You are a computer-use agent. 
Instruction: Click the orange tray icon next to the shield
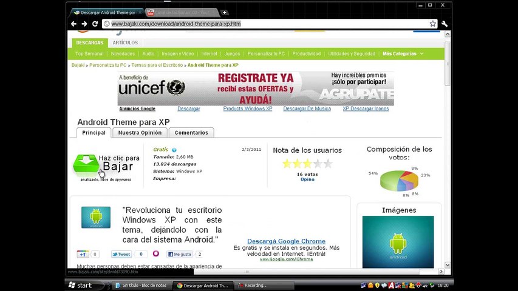(370, 286)
